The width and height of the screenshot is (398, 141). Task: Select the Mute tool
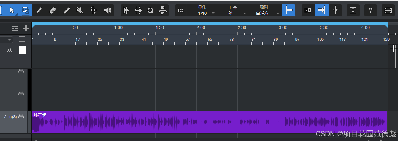pos(80,10)
